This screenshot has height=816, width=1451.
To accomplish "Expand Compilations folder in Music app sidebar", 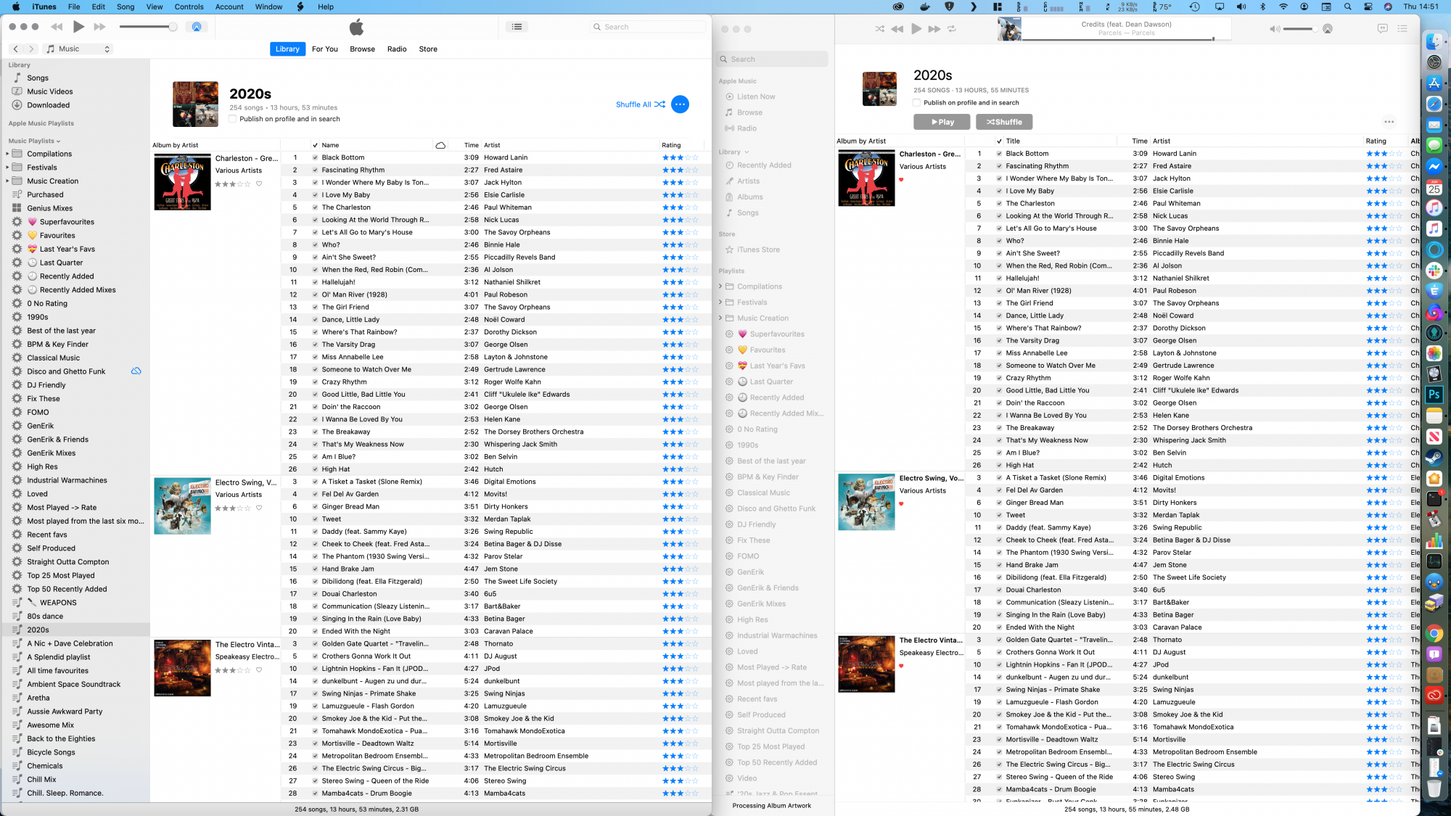I will click(x=720, y=287).
